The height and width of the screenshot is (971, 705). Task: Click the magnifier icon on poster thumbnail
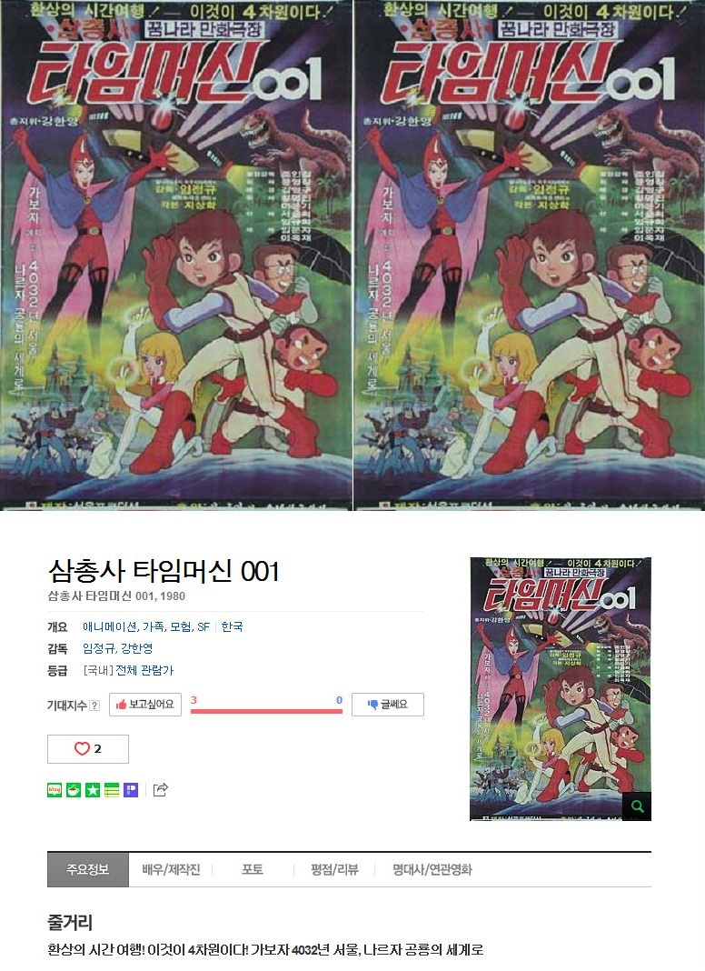[x=637, y=806]
